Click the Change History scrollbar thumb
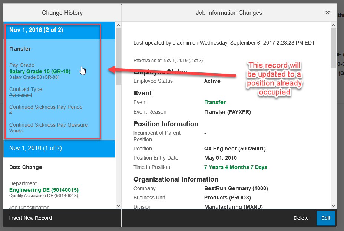 119,56
